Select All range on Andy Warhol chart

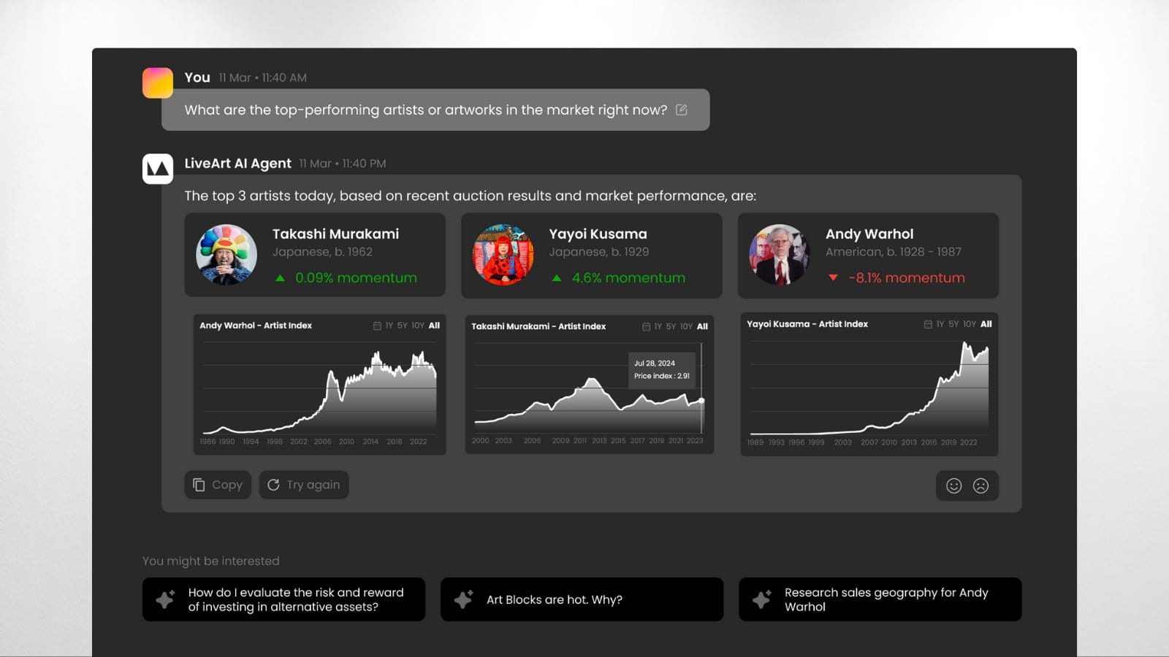[x=434, y=326]
